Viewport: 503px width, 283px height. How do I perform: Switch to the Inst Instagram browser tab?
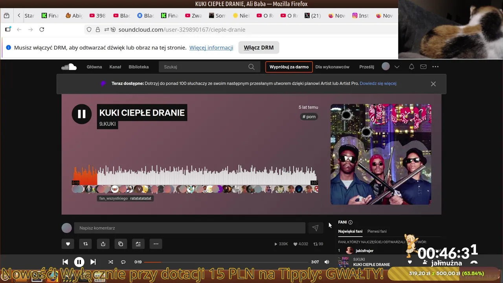tap(360, 16)
